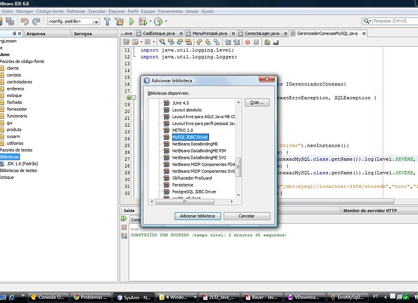Open search field magnifier dropdown

click(x=368, y=21)
